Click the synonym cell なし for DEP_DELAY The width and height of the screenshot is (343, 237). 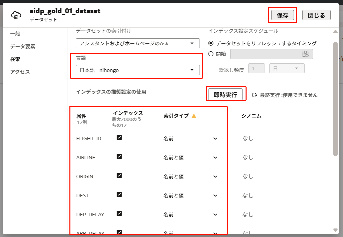click(248, 214)
